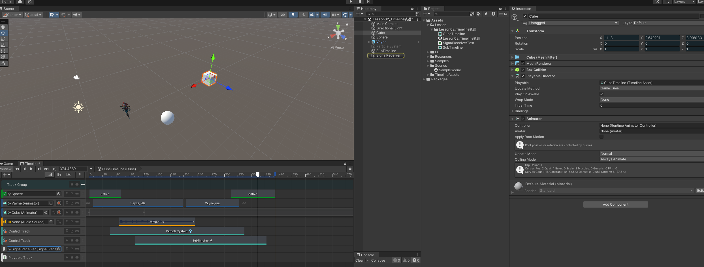This screenshot has width=704, height=267.
Task: Hide the Sphere track using eye icon
Action: click(x=77, y=194)
